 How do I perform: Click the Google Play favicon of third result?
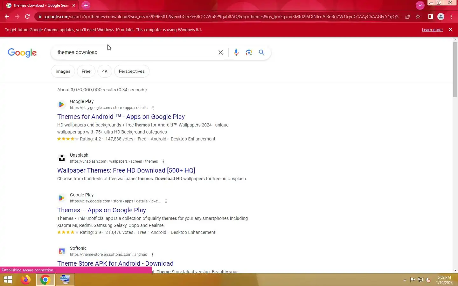click(62, 198)
